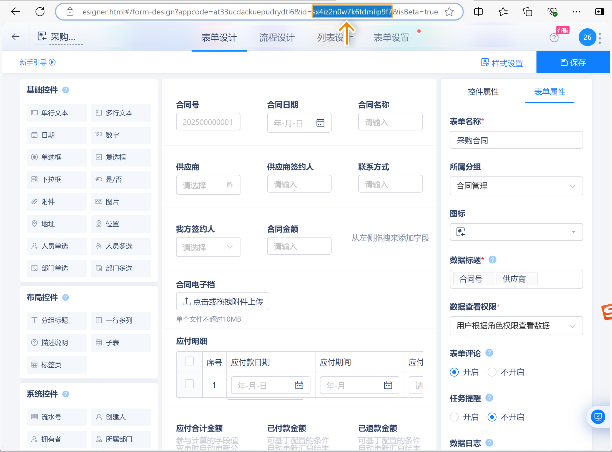Screen dimensions: 612x452
Task: Click calendar icon in 合同日期 field
Action: [x=320, y=123]
